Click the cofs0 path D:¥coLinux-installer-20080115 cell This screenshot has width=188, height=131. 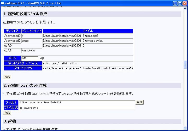(x=88, y=46)
